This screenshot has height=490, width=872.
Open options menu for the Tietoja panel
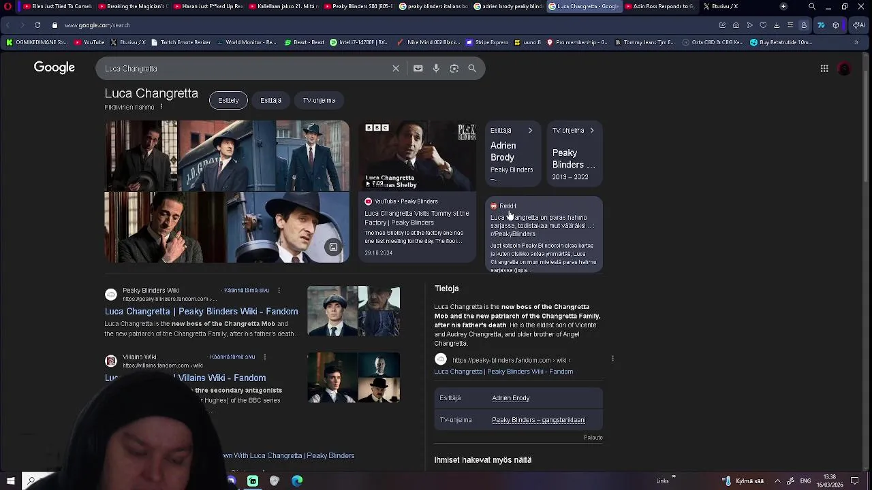612,359
